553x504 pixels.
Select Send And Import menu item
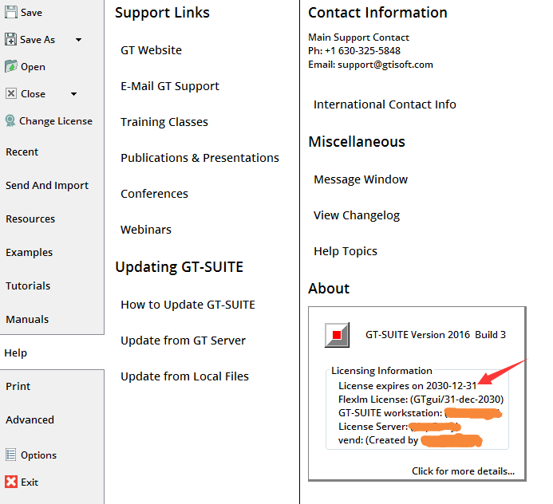pos(47,185)
